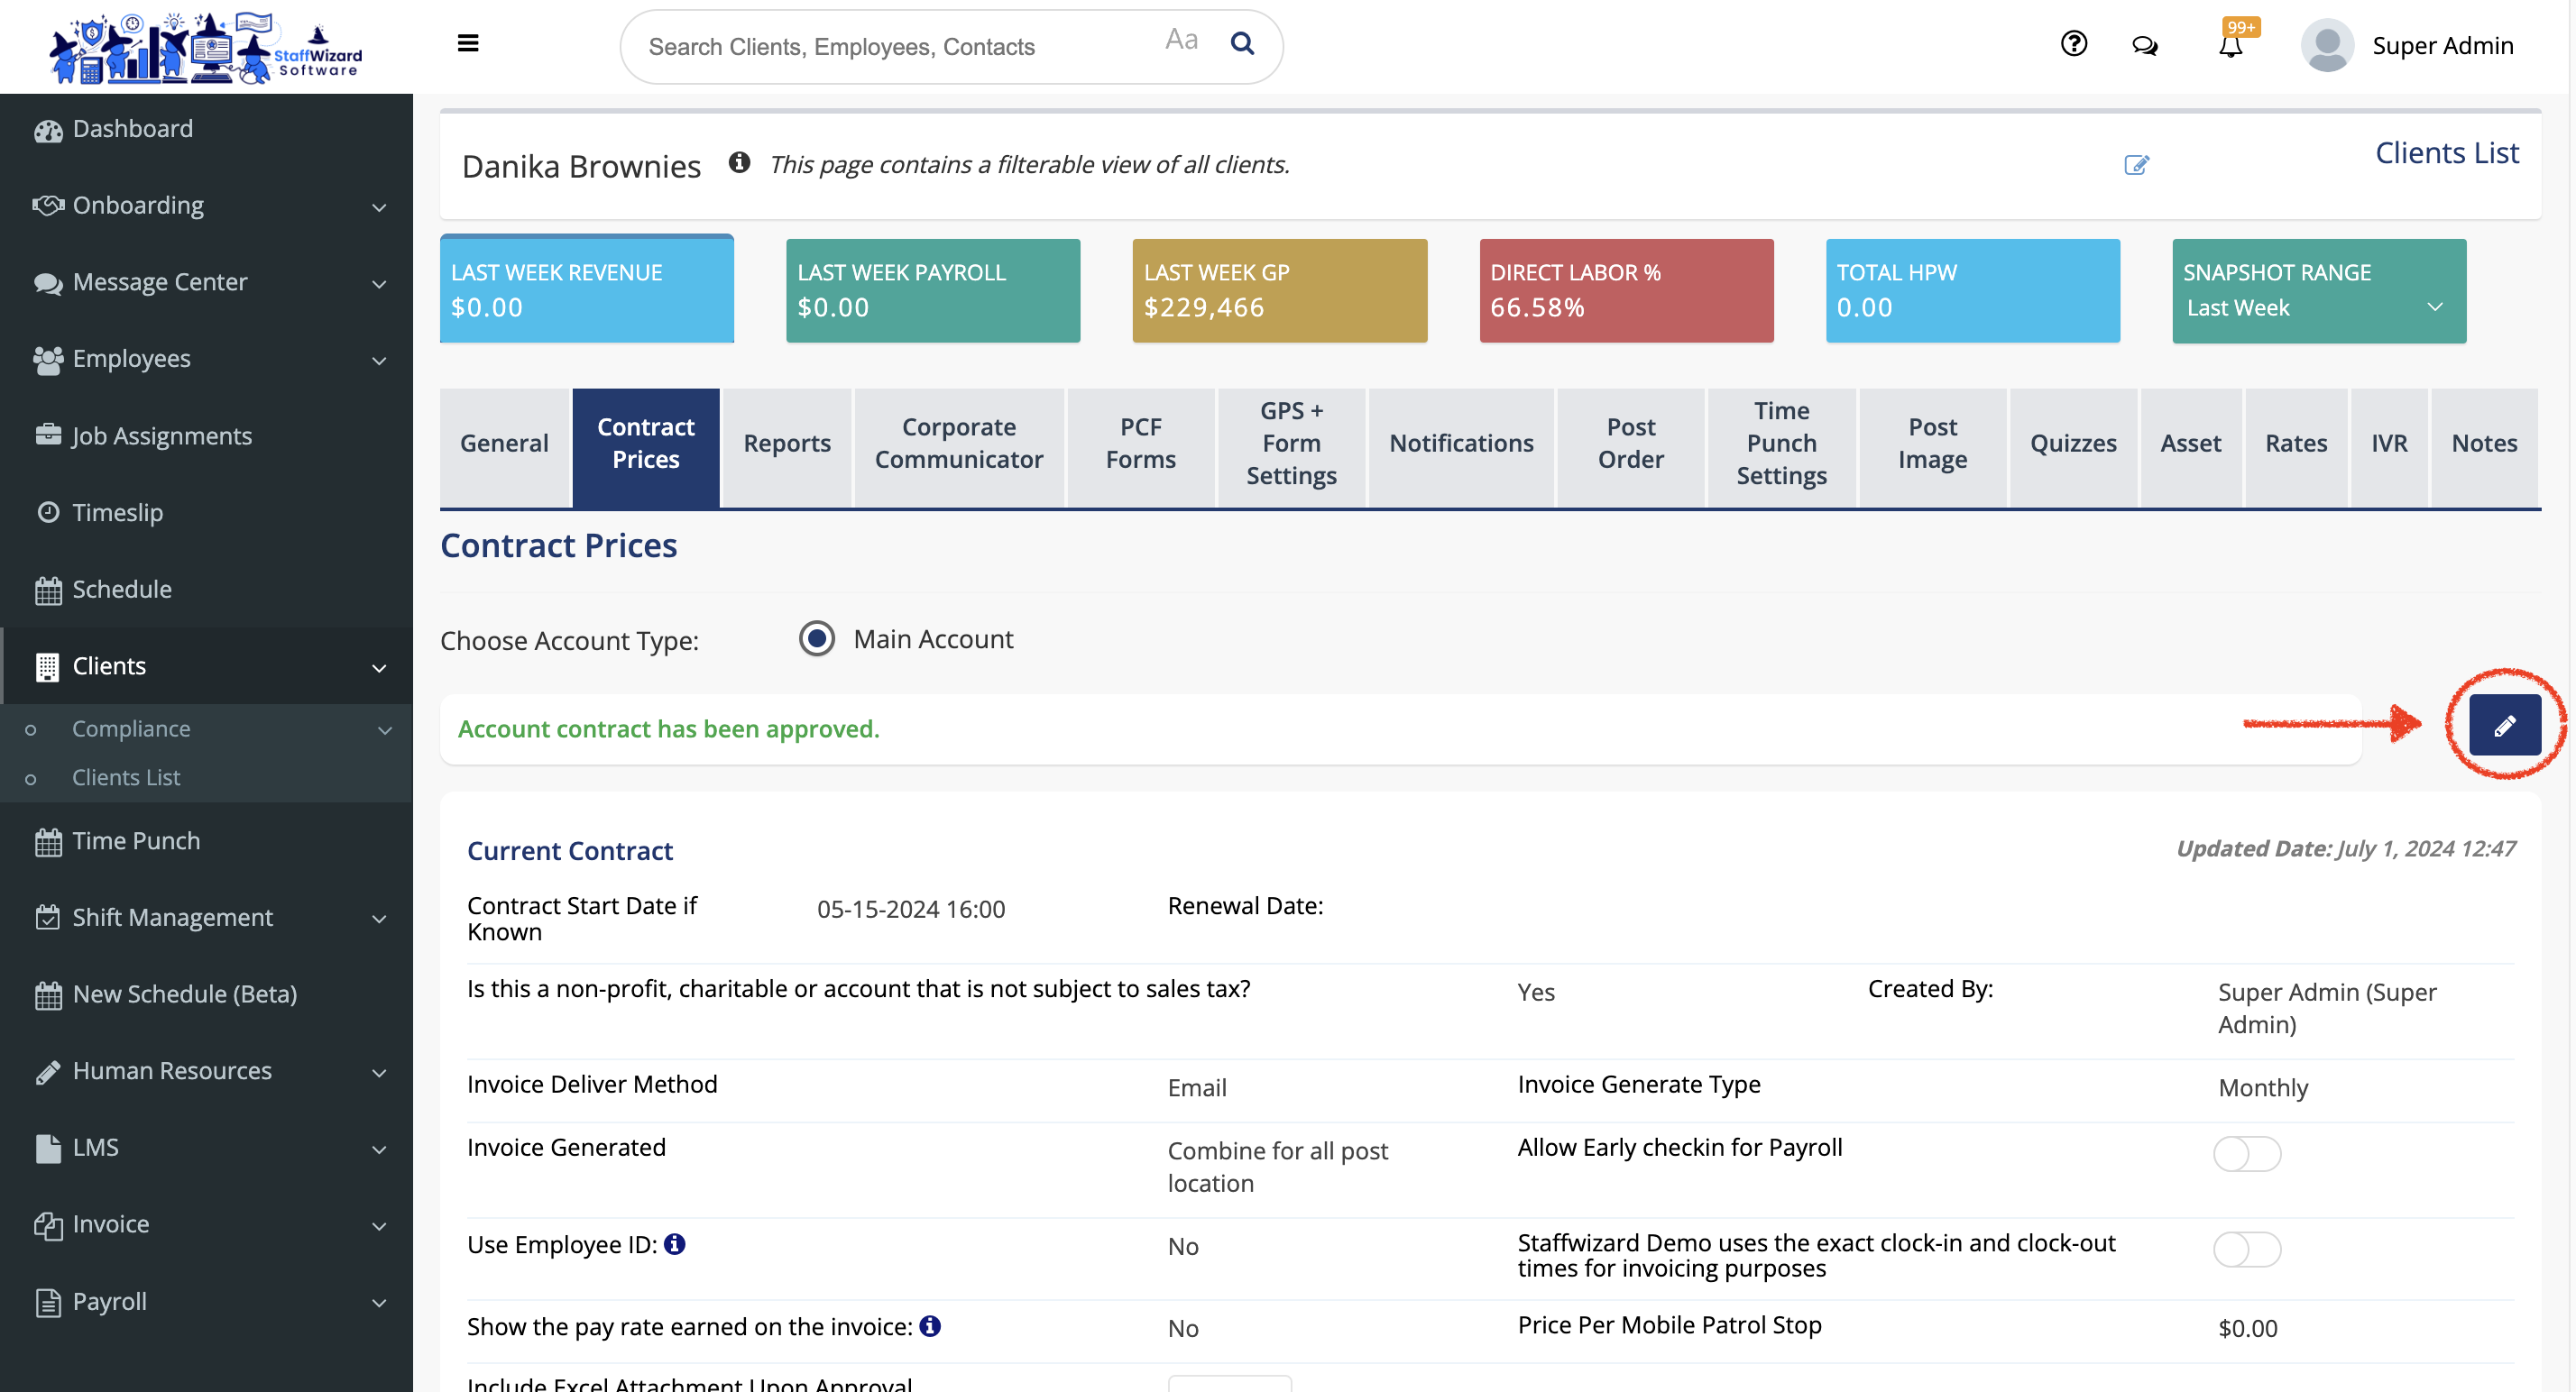
Task: Open the notifications bell icon
Action: (2230, 46)
